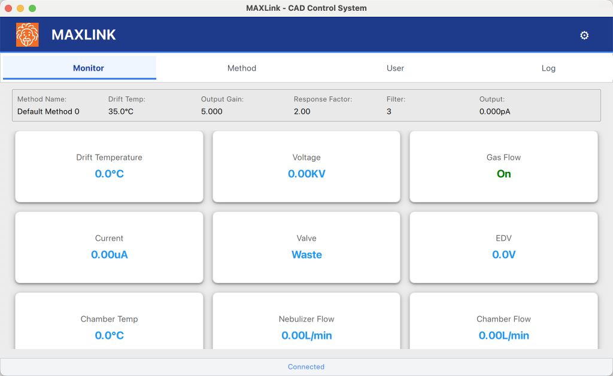Click the Drift Temperature card

pyautogui.click(x=109, y=166)
